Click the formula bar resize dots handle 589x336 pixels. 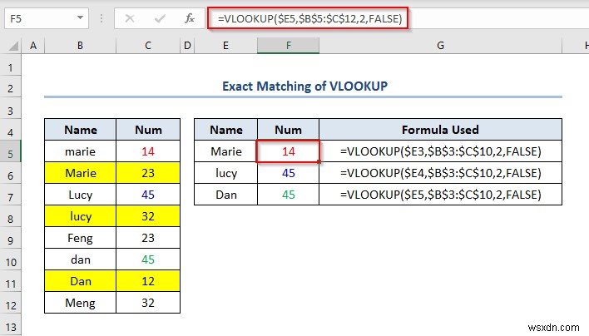101,18
